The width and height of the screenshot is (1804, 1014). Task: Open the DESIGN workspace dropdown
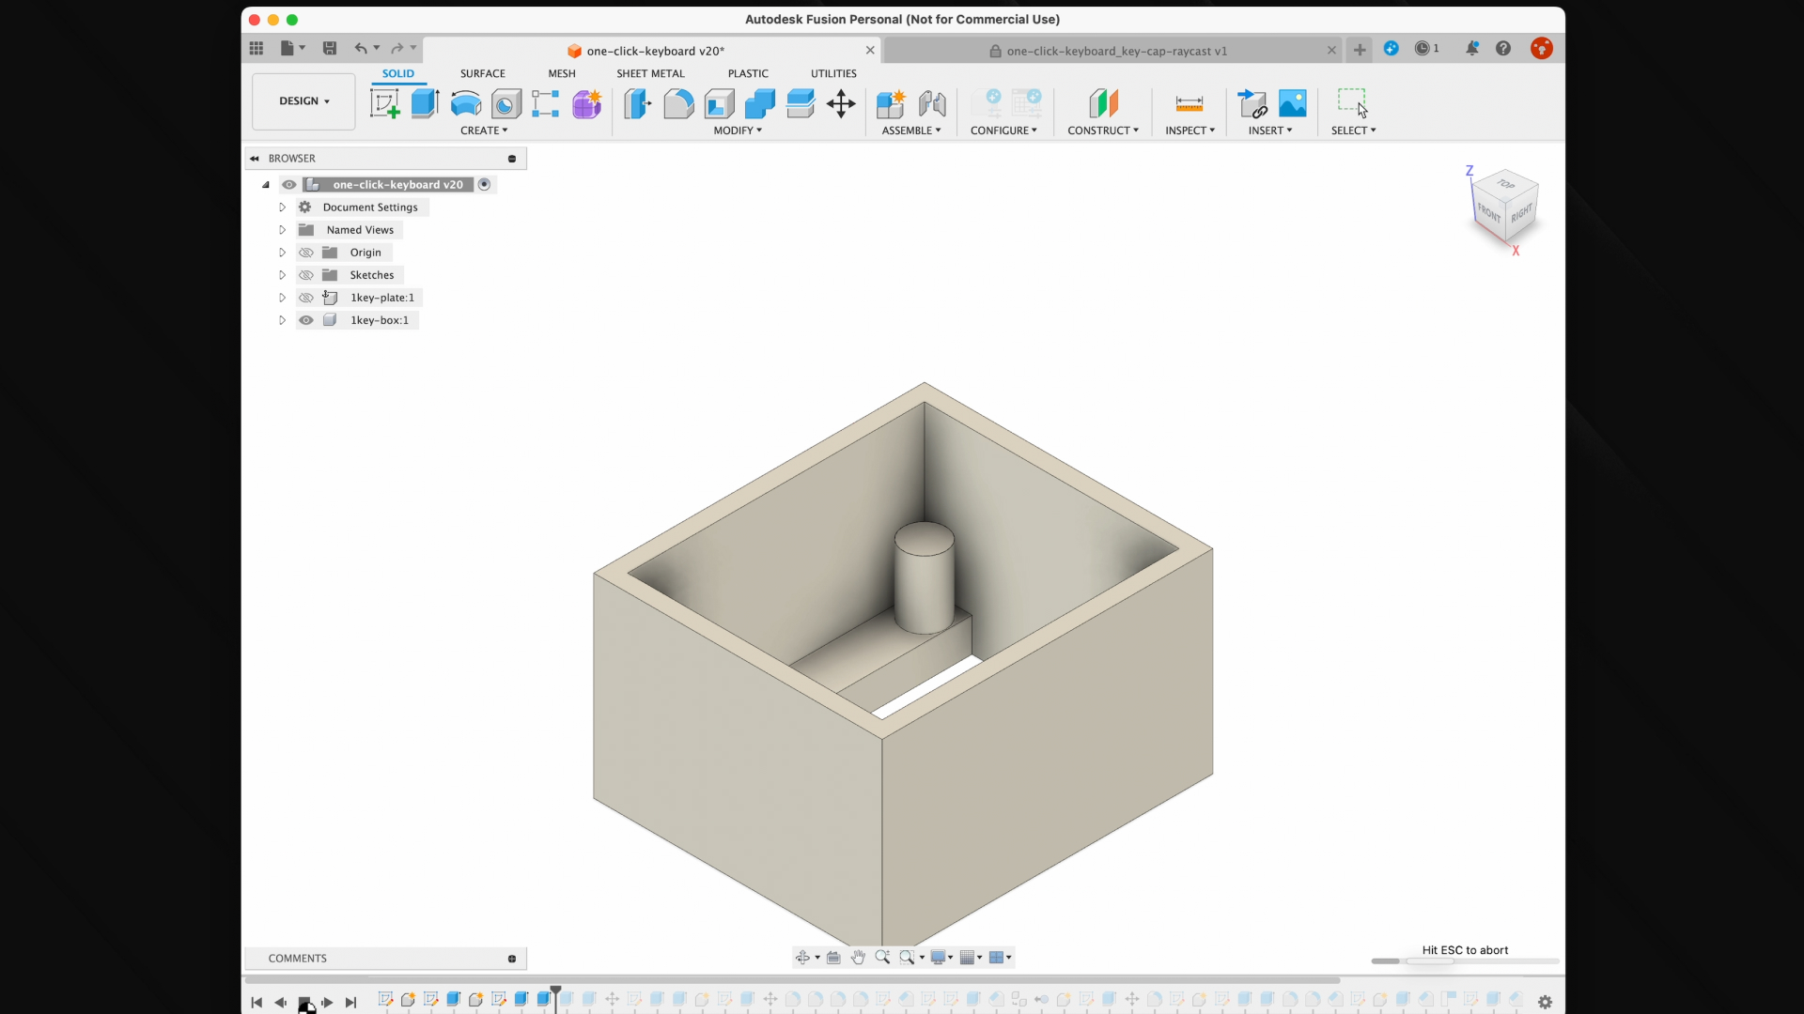(x=303, y=101)
